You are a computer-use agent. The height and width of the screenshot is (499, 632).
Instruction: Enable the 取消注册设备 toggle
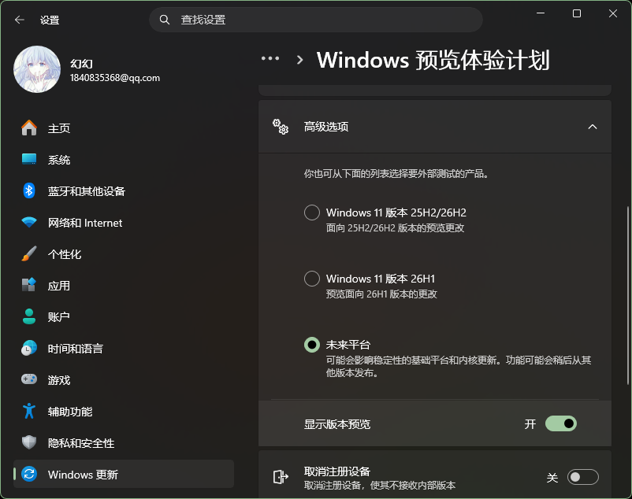(583, 477)
